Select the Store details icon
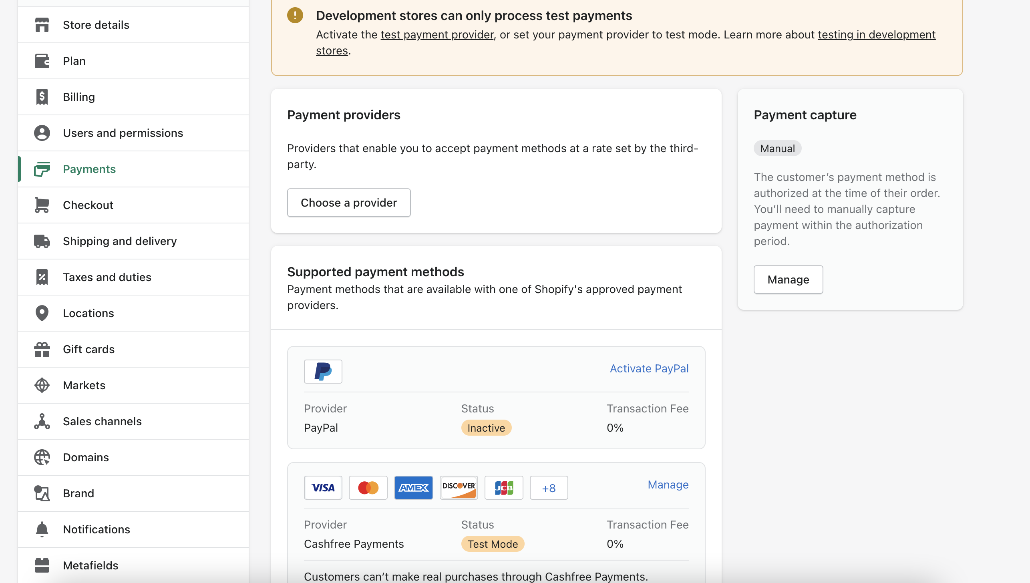Viewport: 1030px width, 583px height. 42,24
